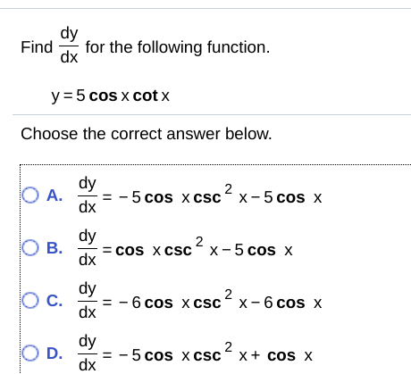Select radio button for option D
Viewport: 411px width, 374px height.
pyautogui.click(x=30, y=353)
